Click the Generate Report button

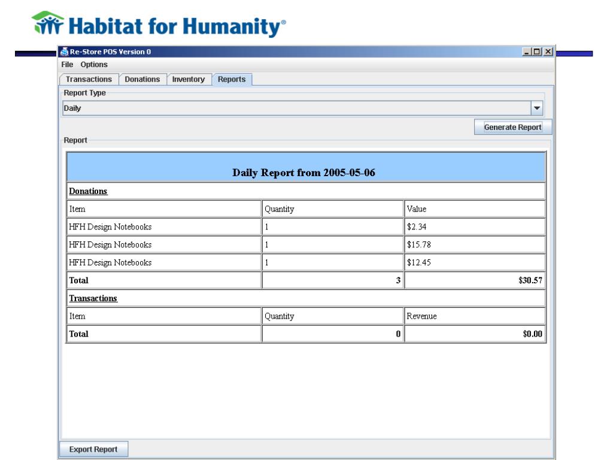tap(513, 127)
